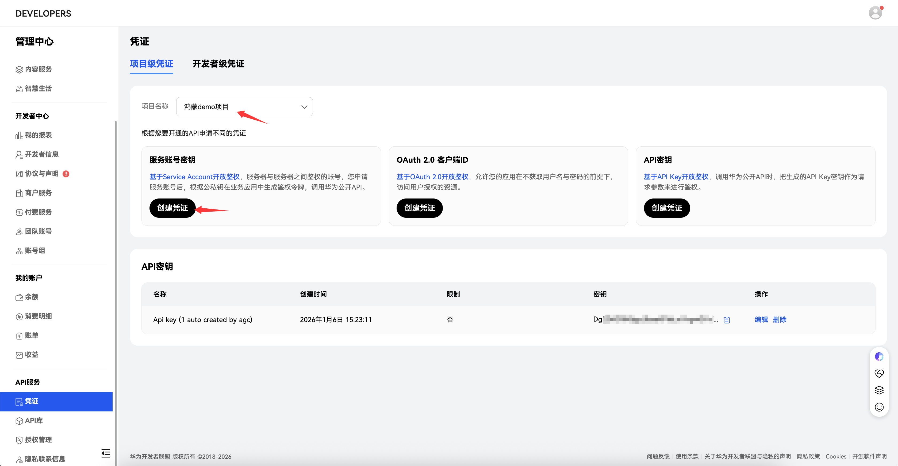Image resolution: width=898 pixels, height=466 pixels.
Task: Click 编辑 for the Api key row
Action: coord(761,319)
